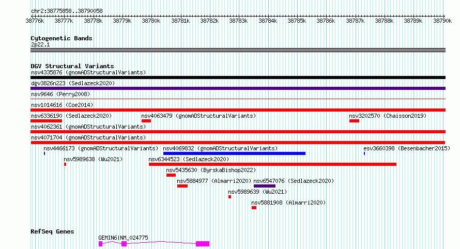This screenshot has height=249, width=460.
Task: Open the nsv4063479 (gnomADStructuralVariants) label
Action: tap(198, 116)
